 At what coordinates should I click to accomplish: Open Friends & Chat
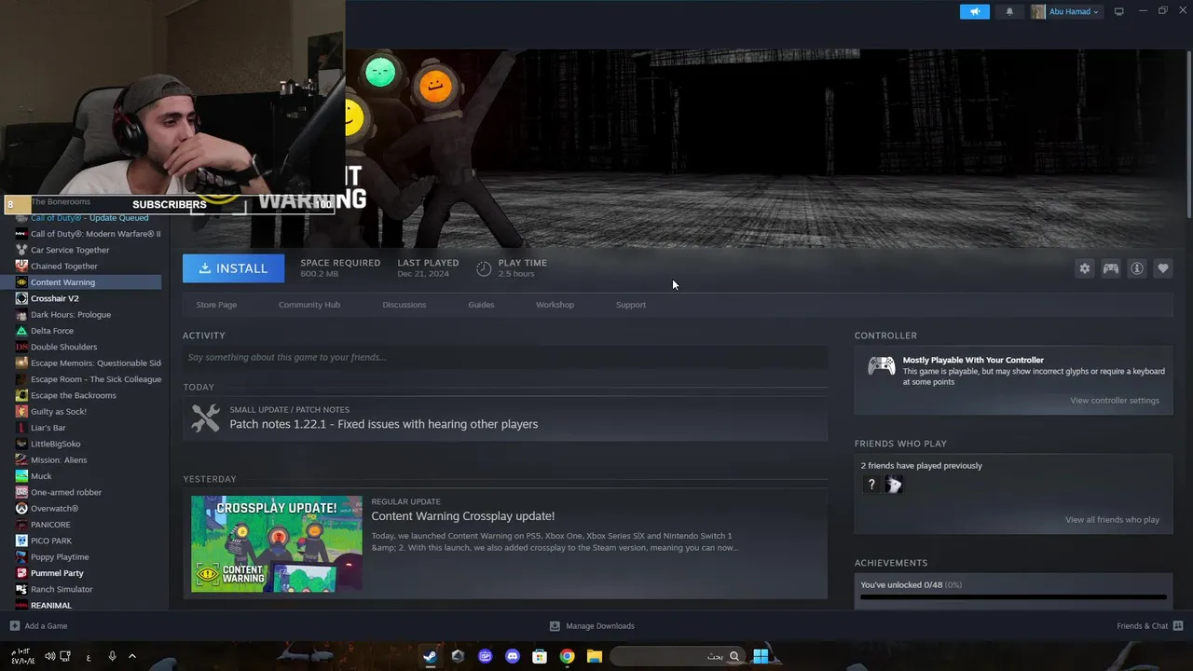(x=1149, y=626)
